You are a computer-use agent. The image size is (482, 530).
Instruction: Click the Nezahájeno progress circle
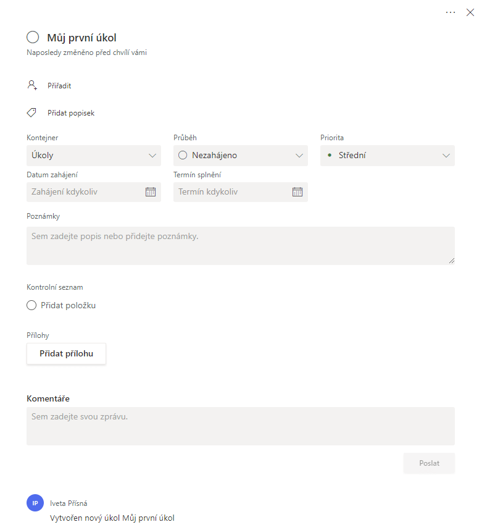(x=183, y=155)
